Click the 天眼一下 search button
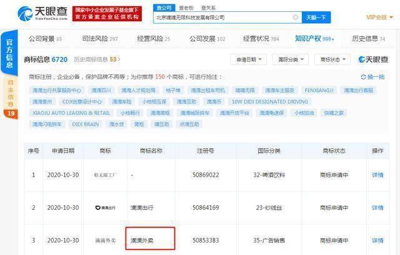The width and height of the screenshot is (400, 255). tap(316, 17)
